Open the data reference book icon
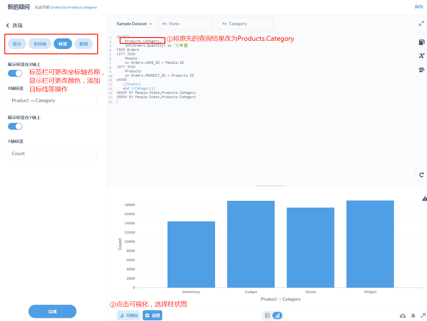 tap(422, 42)
